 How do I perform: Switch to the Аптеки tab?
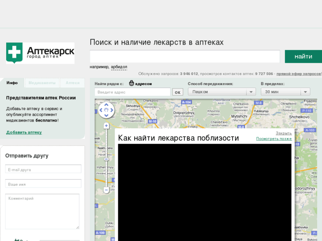tap(73, 83)
